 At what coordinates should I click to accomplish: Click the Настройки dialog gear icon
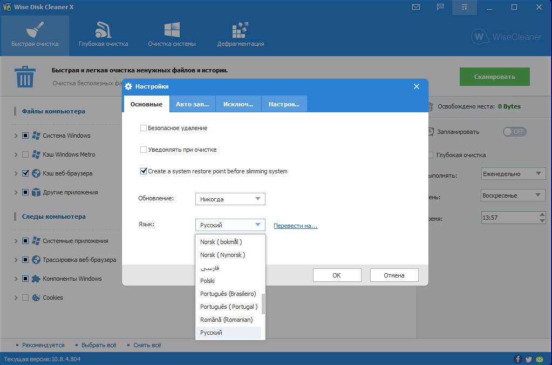128,86
